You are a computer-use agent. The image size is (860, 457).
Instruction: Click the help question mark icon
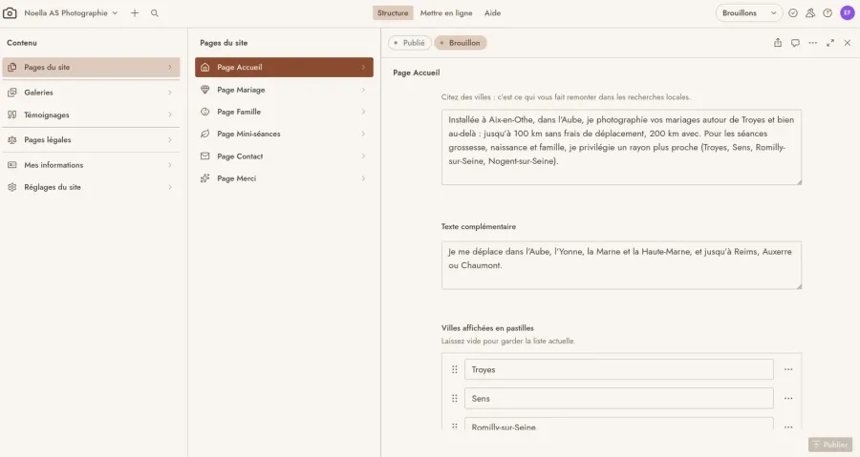pos(828,13)
